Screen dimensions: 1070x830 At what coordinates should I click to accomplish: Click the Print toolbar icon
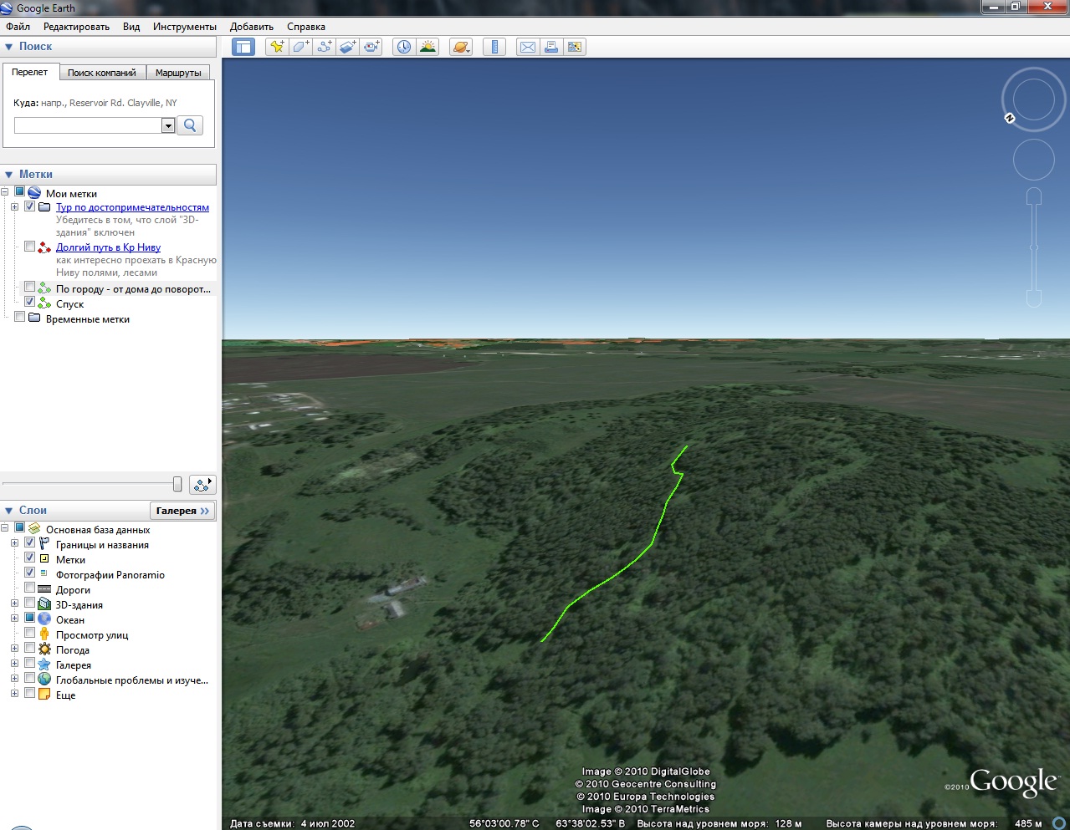pyautogui.click(x=551, y=47)
